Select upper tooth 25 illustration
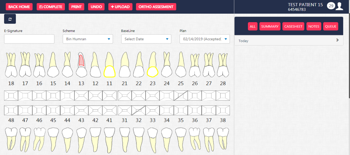 coord(180,65)
